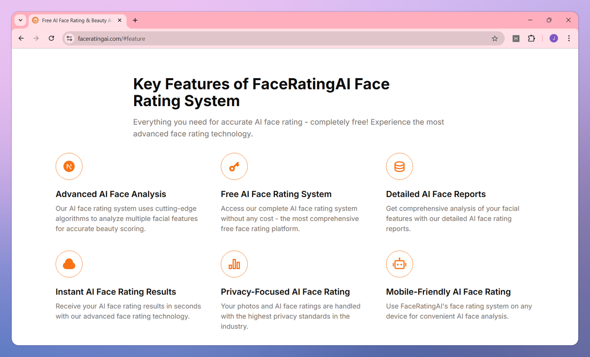Screen dimensions: 590x357
Task: Close the Free AI Face Rating tab
Action: coord(119,20)
